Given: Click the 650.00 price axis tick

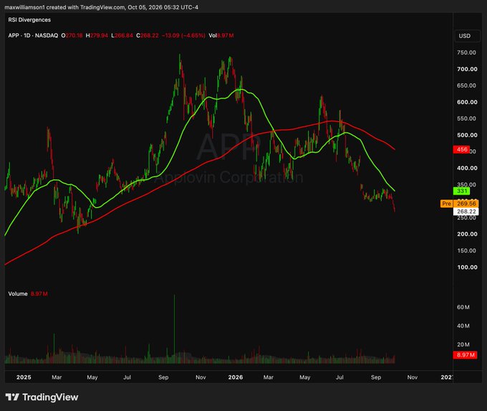Looking at the screenshot, I should click(466, 85).
